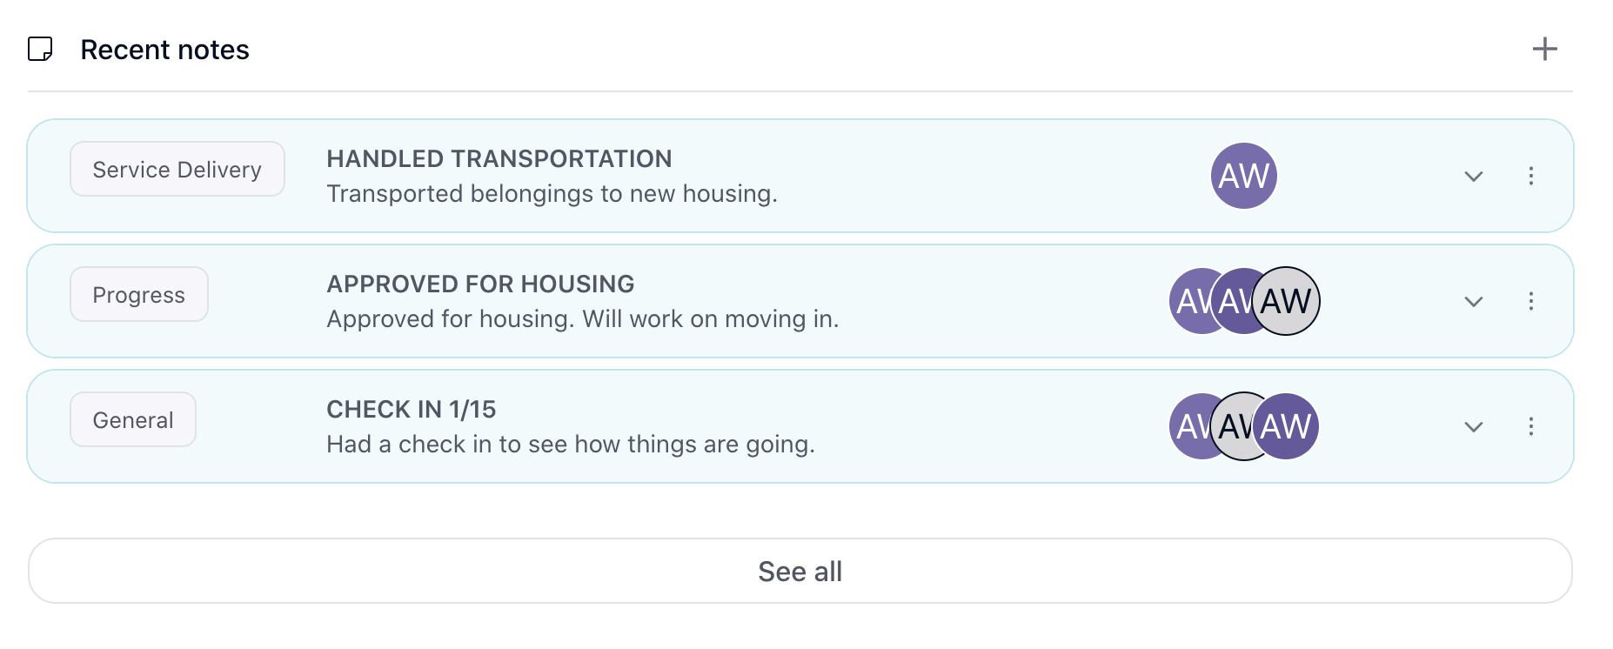The image size is (1613, 649).
Task: Click the Recent notes sticky-note icon
Action: [40, 49]
